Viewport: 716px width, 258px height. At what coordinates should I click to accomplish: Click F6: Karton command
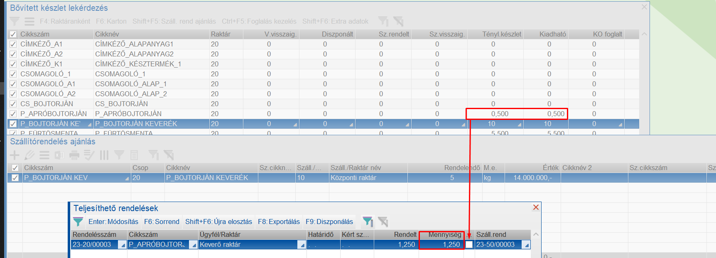(x=111, y=21)
